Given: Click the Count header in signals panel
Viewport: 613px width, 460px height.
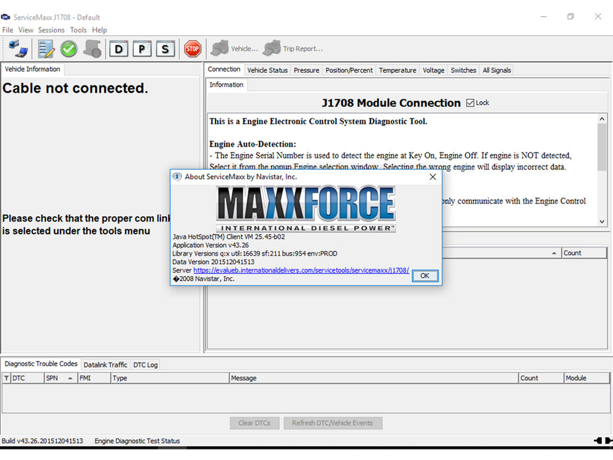Looking at the screenshot, I should [x=584, y=253].
